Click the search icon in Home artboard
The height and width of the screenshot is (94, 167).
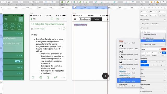pos(107,19)
